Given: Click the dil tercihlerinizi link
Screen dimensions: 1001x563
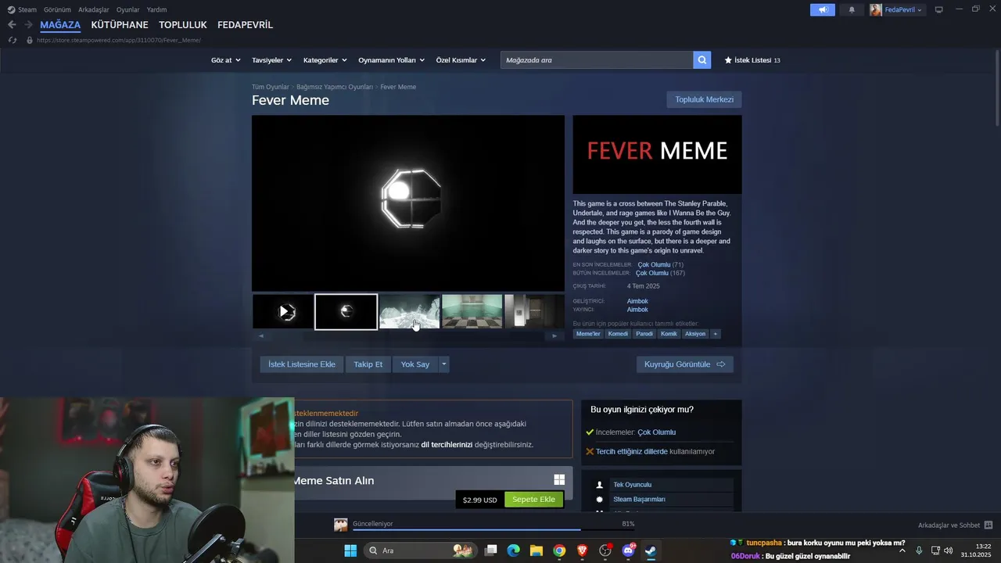Looking at the screenshot, I should click(x=447, y=445).
